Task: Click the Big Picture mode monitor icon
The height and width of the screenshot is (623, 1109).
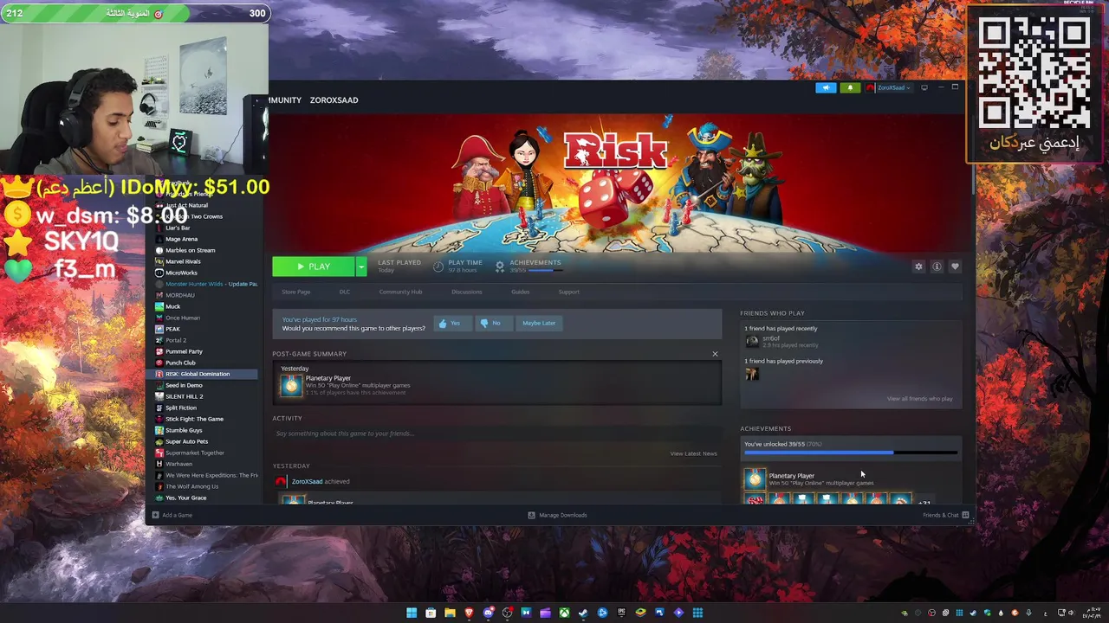Action: coord(924,87)
